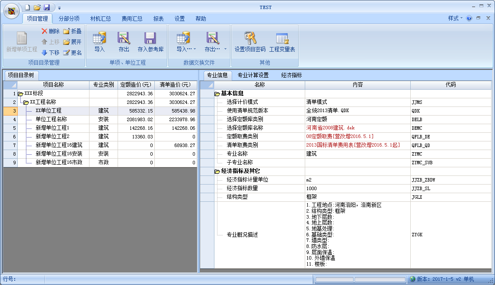Screen dimensions: 495x285
Task: Click status bar globe version icon
Action: [412, 279]
